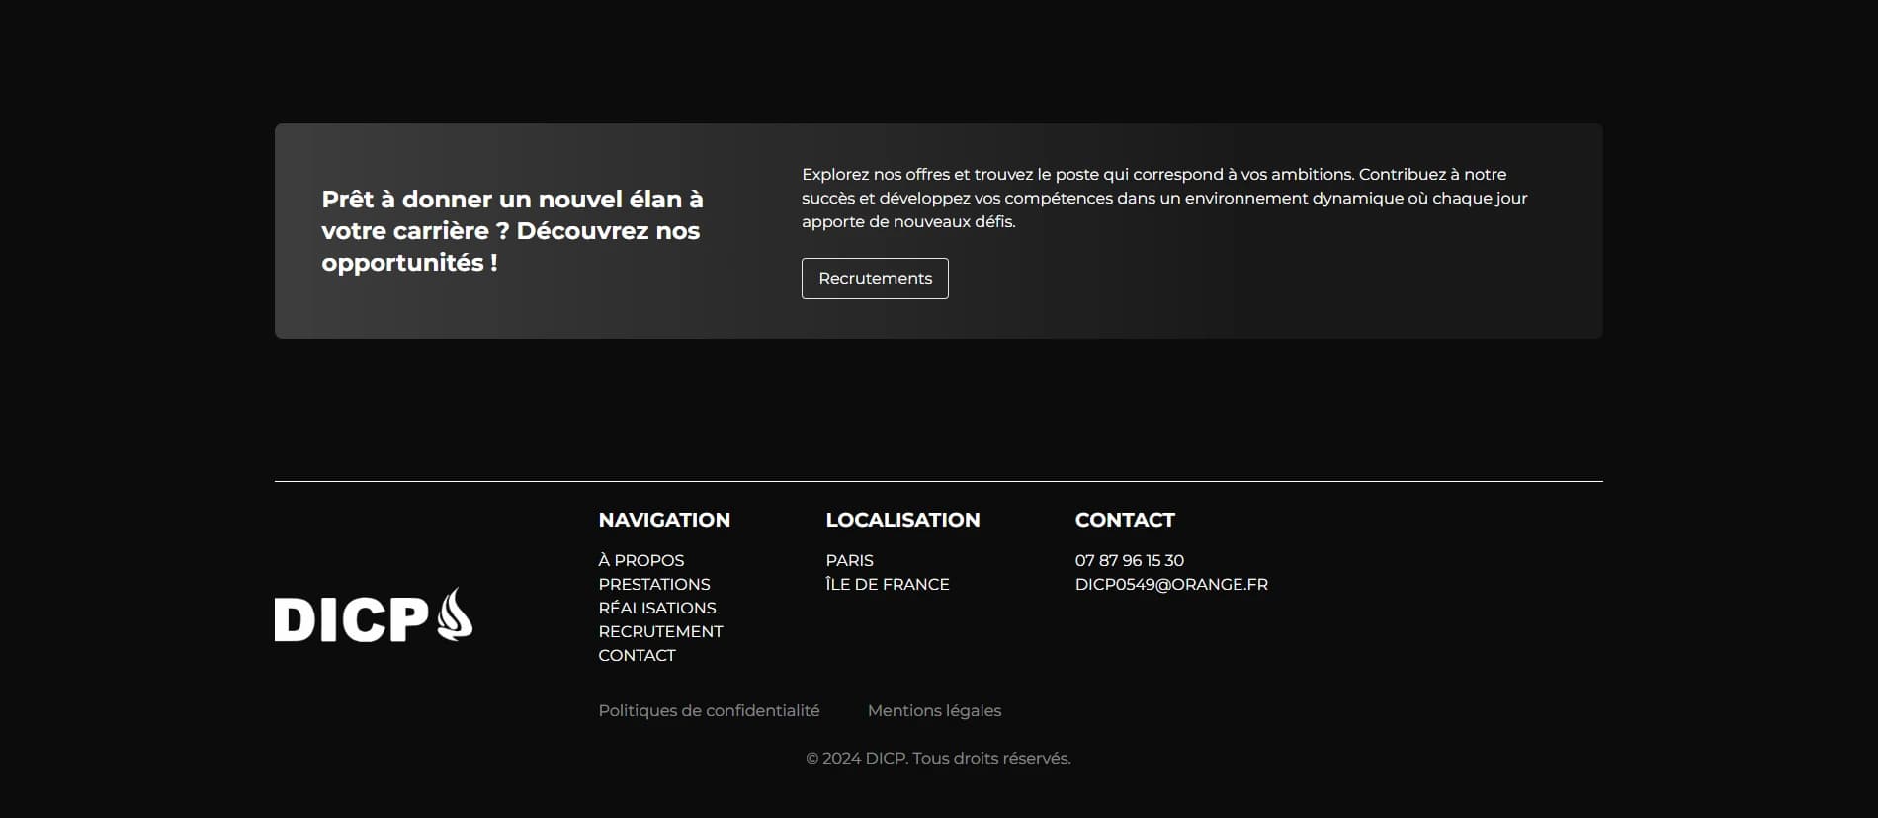The image size is (1878, 818).
Task: Click the 'Prêt à donner un nouvel élan' headline
Action: tap(512, 231)
